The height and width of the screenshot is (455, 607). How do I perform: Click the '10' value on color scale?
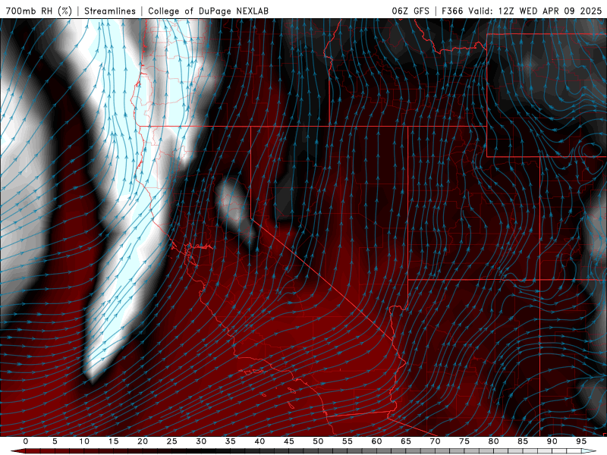tap(84, 441)
